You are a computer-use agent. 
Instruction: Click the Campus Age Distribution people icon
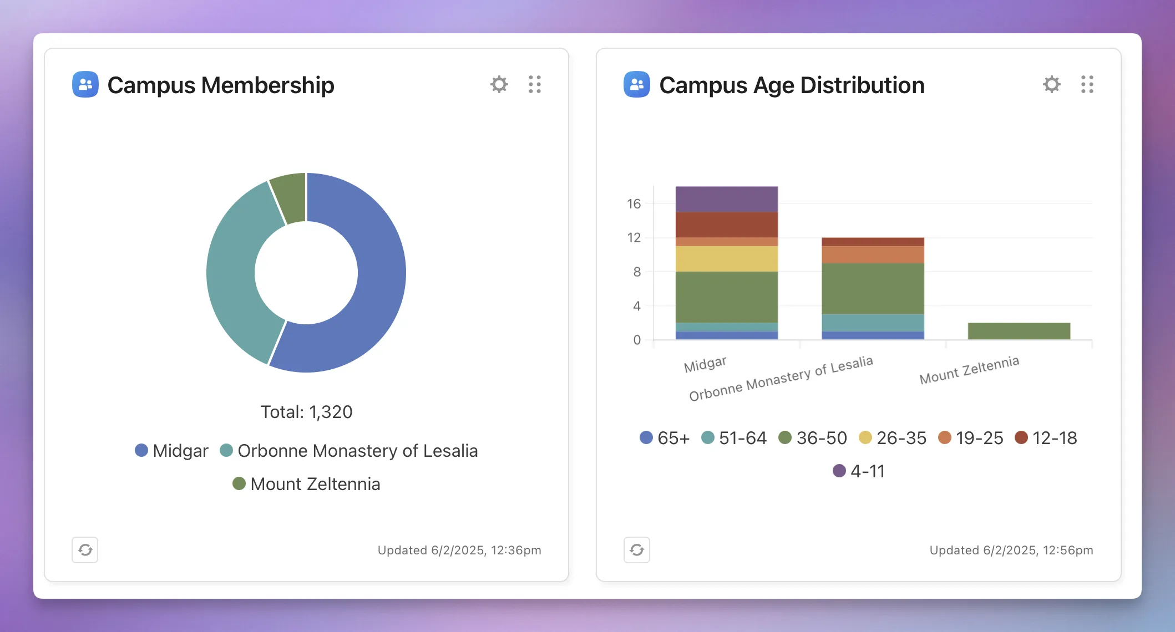(637, 84)
